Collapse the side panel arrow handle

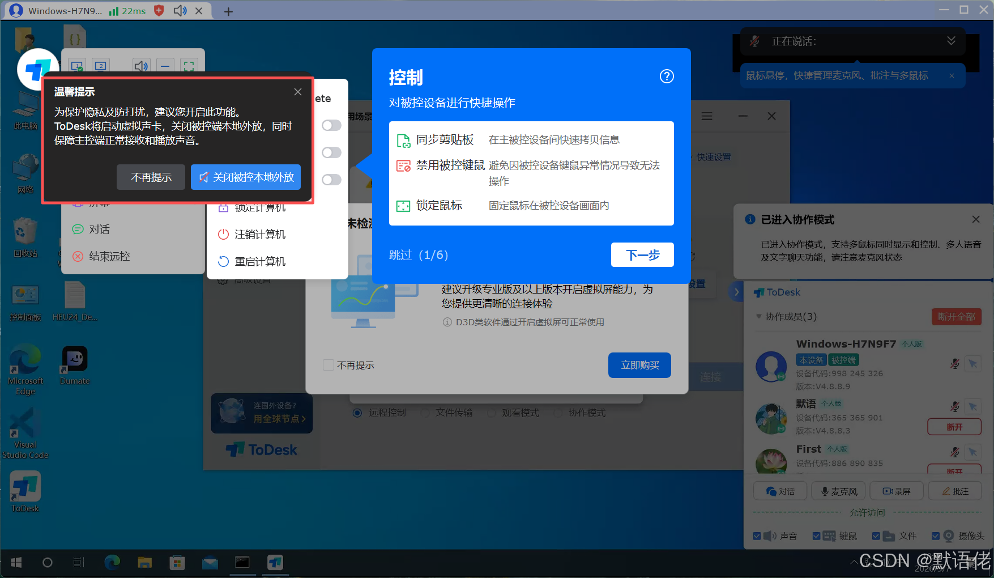[736, 292]
